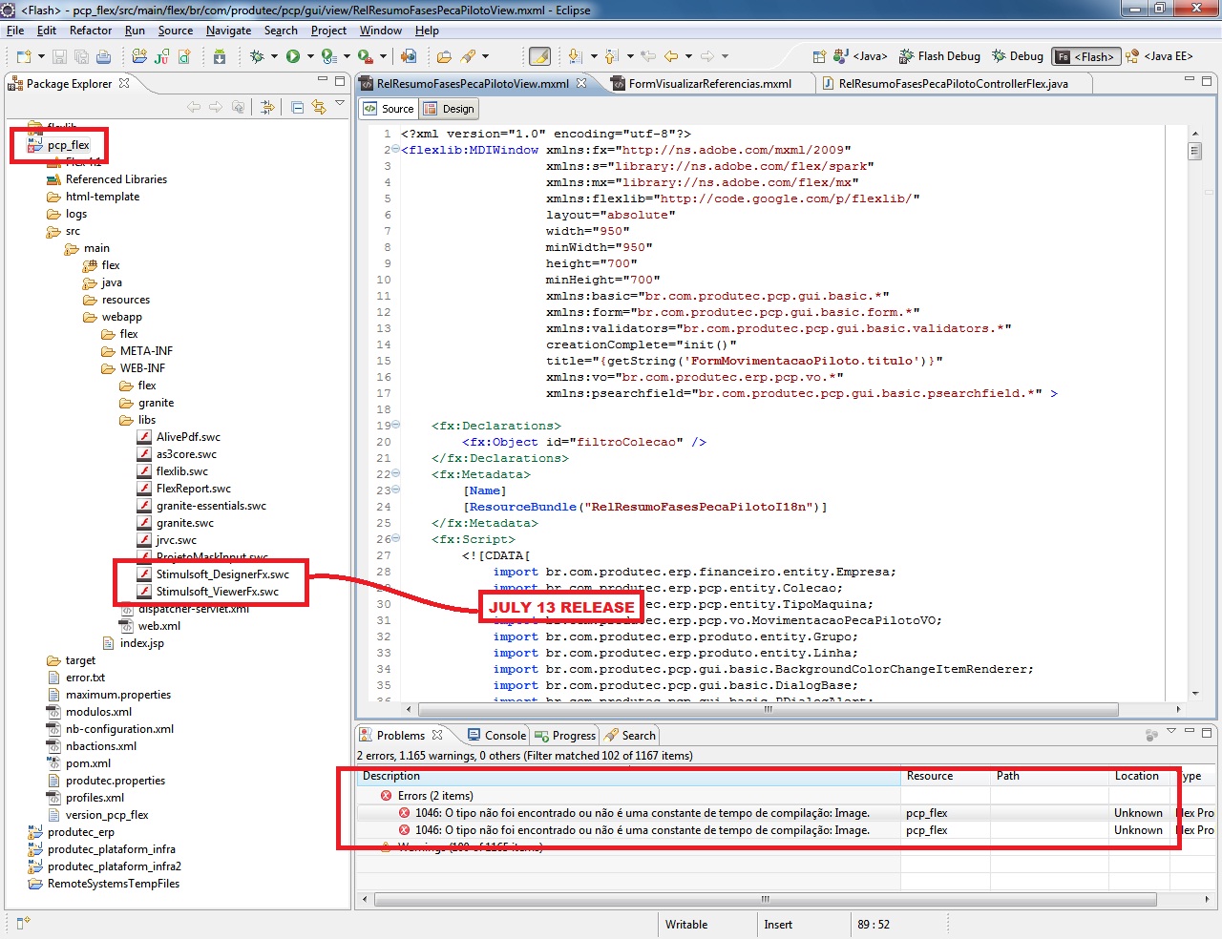
Task: Click the Save All toolbar icon
Action: [81, 56]
